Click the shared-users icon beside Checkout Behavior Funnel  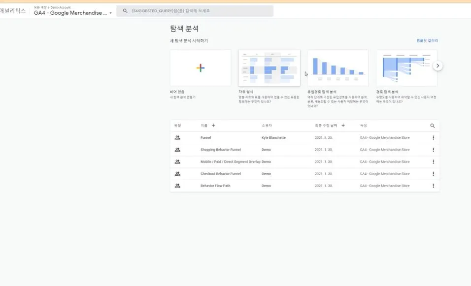click(x=178, y=173)
